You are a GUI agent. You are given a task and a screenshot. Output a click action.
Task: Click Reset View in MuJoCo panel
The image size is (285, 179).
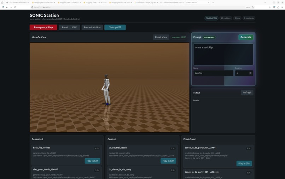(x=161, y=37)
